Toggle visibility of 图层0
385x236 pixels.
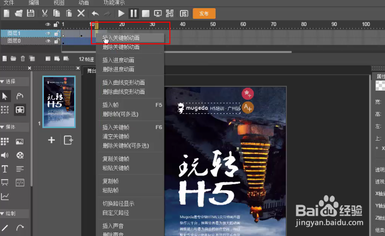[x=48, y=41]
